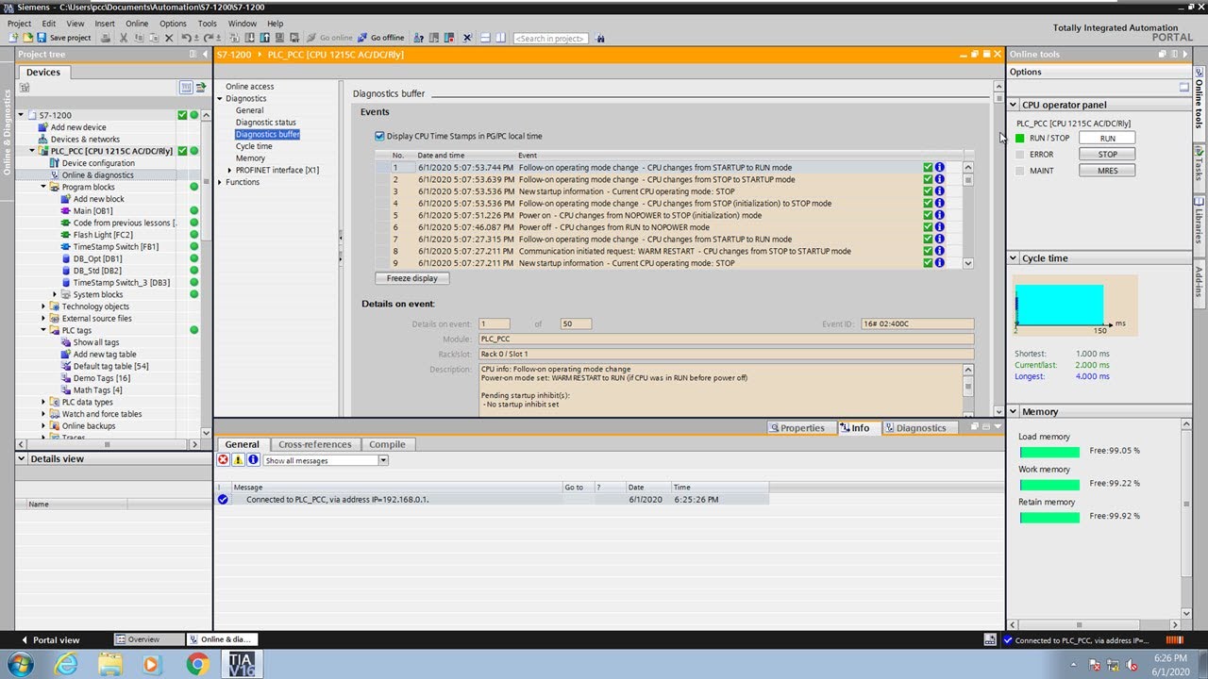Open the Online menu
This screenshot has height=679, width=1208.
137,24
